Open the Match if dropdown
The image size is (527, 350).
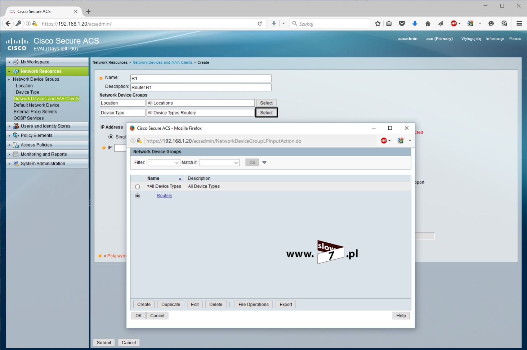tap(219, 163)
